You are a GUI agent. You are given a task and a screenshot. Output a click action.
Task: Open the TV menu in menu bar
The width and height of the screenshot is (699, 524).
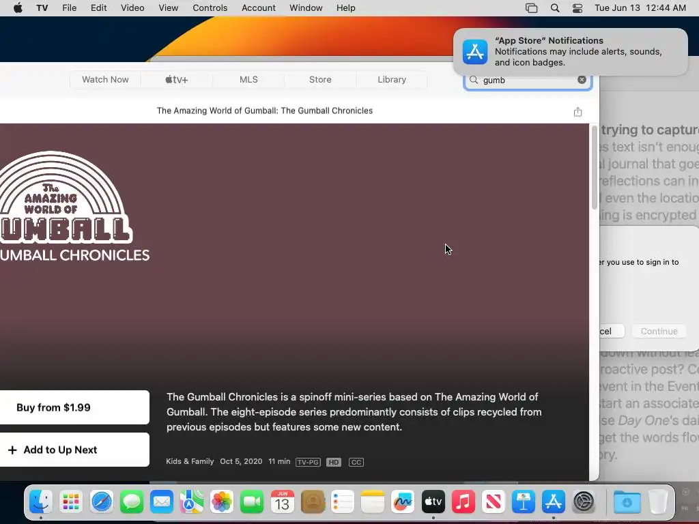pyautogui.click(x=42, y=8)
